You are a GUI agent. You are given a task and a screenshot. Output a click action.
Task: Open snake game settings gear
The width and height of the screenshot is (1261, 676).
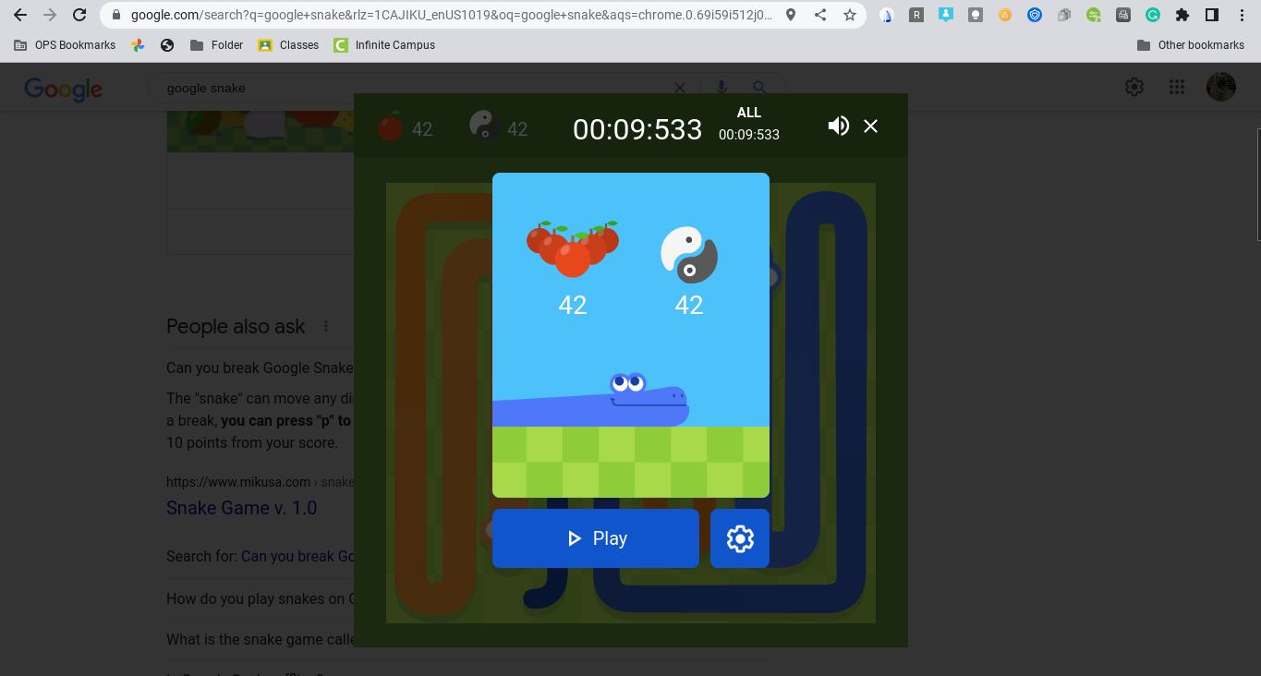(x=740, y=538)
